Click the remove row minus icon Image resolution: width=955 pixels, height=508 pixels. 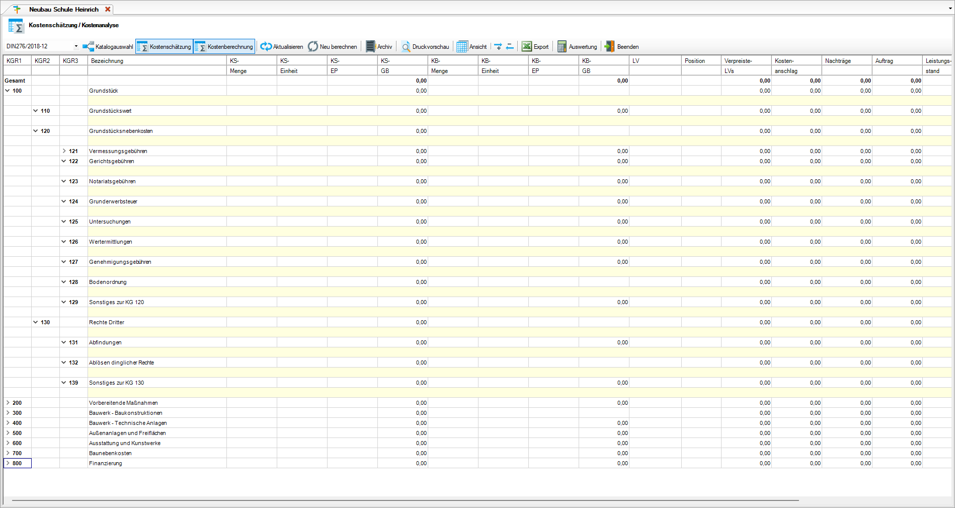(510, 47)
